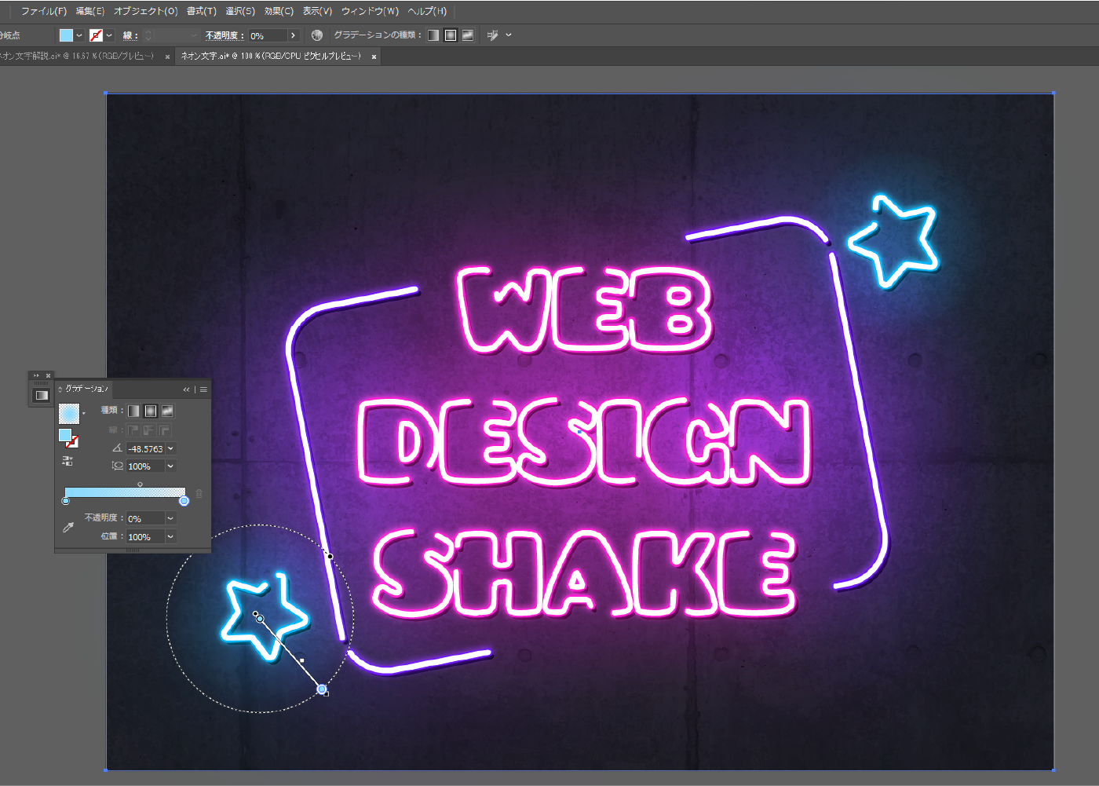This screenshot has height=786, width=1099.
Task: Open the stop opacity dropdown in the panel
Action: (170, 519)
